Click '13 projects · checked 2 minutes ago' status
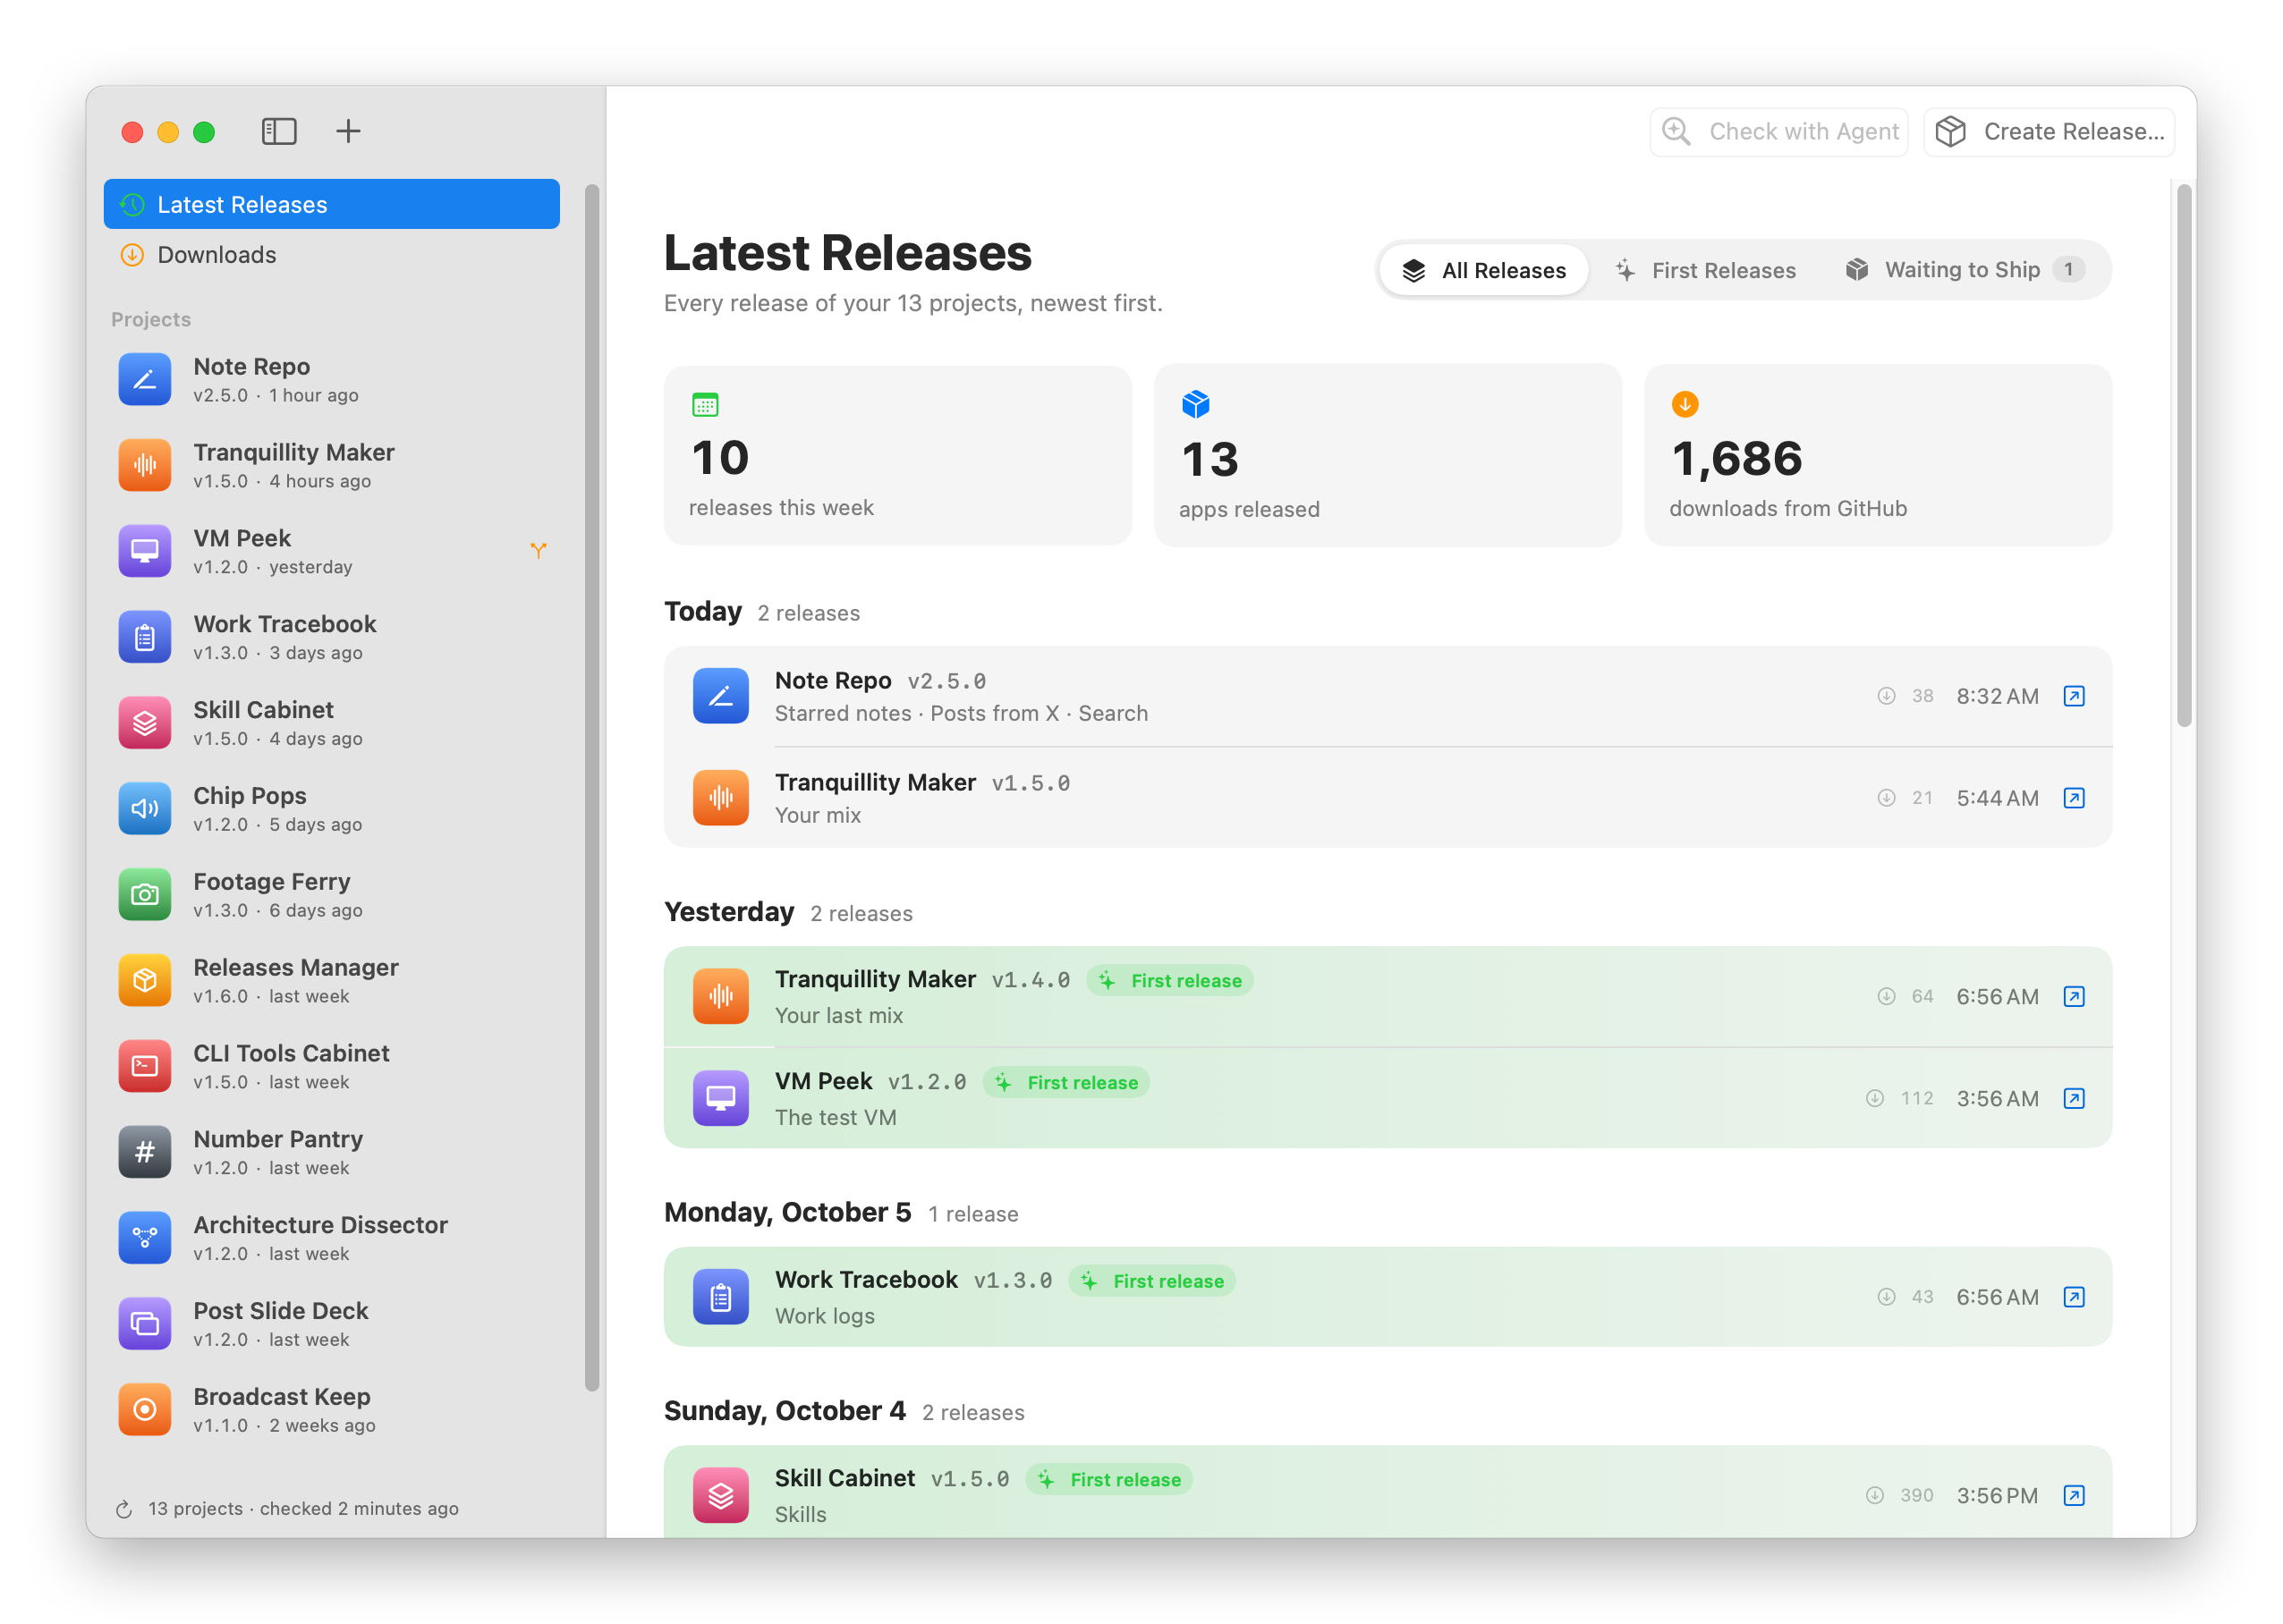The image size is (2283, 1624). (x=303, y=1509)
